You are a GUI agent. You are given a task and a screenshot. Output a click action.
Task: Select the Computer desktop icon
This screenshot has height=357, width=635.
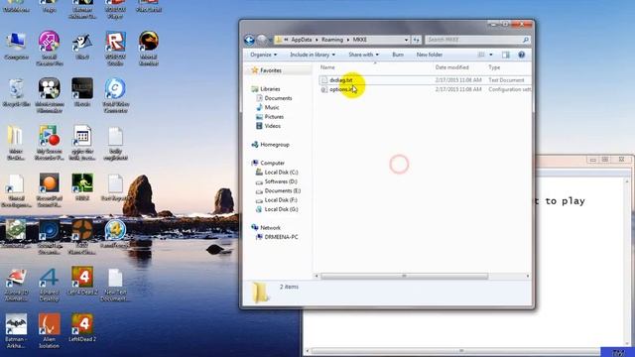point(16,47)
